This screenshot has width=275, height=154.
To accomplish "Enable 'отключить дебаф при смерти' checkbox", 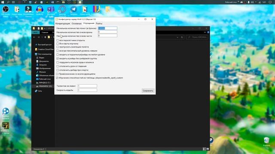I will 58,70.
